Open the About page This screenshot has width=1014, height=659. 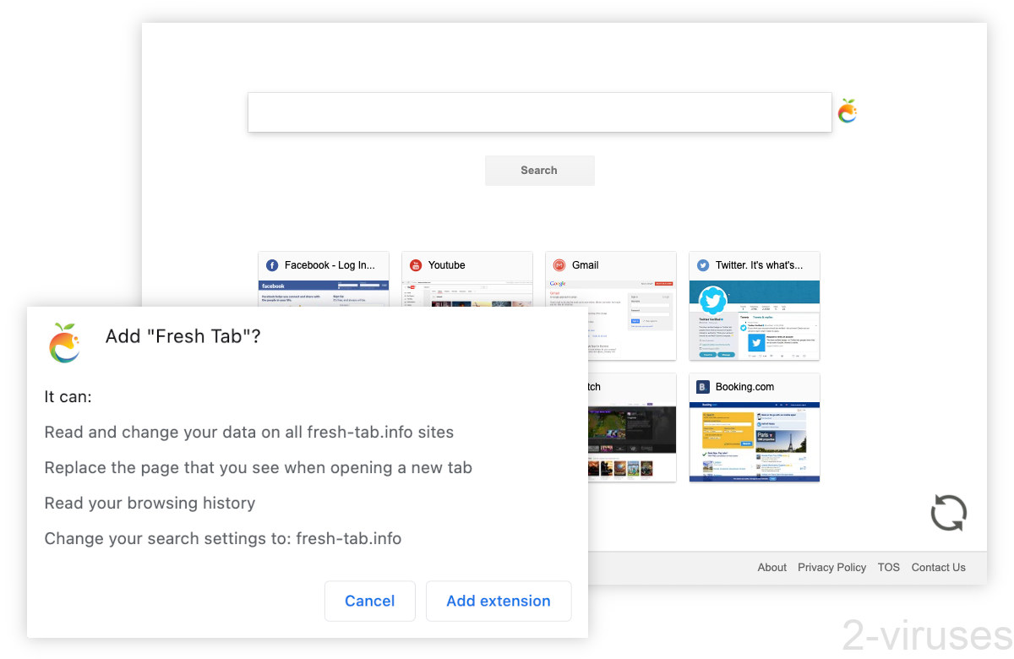(x=771, y=567)
